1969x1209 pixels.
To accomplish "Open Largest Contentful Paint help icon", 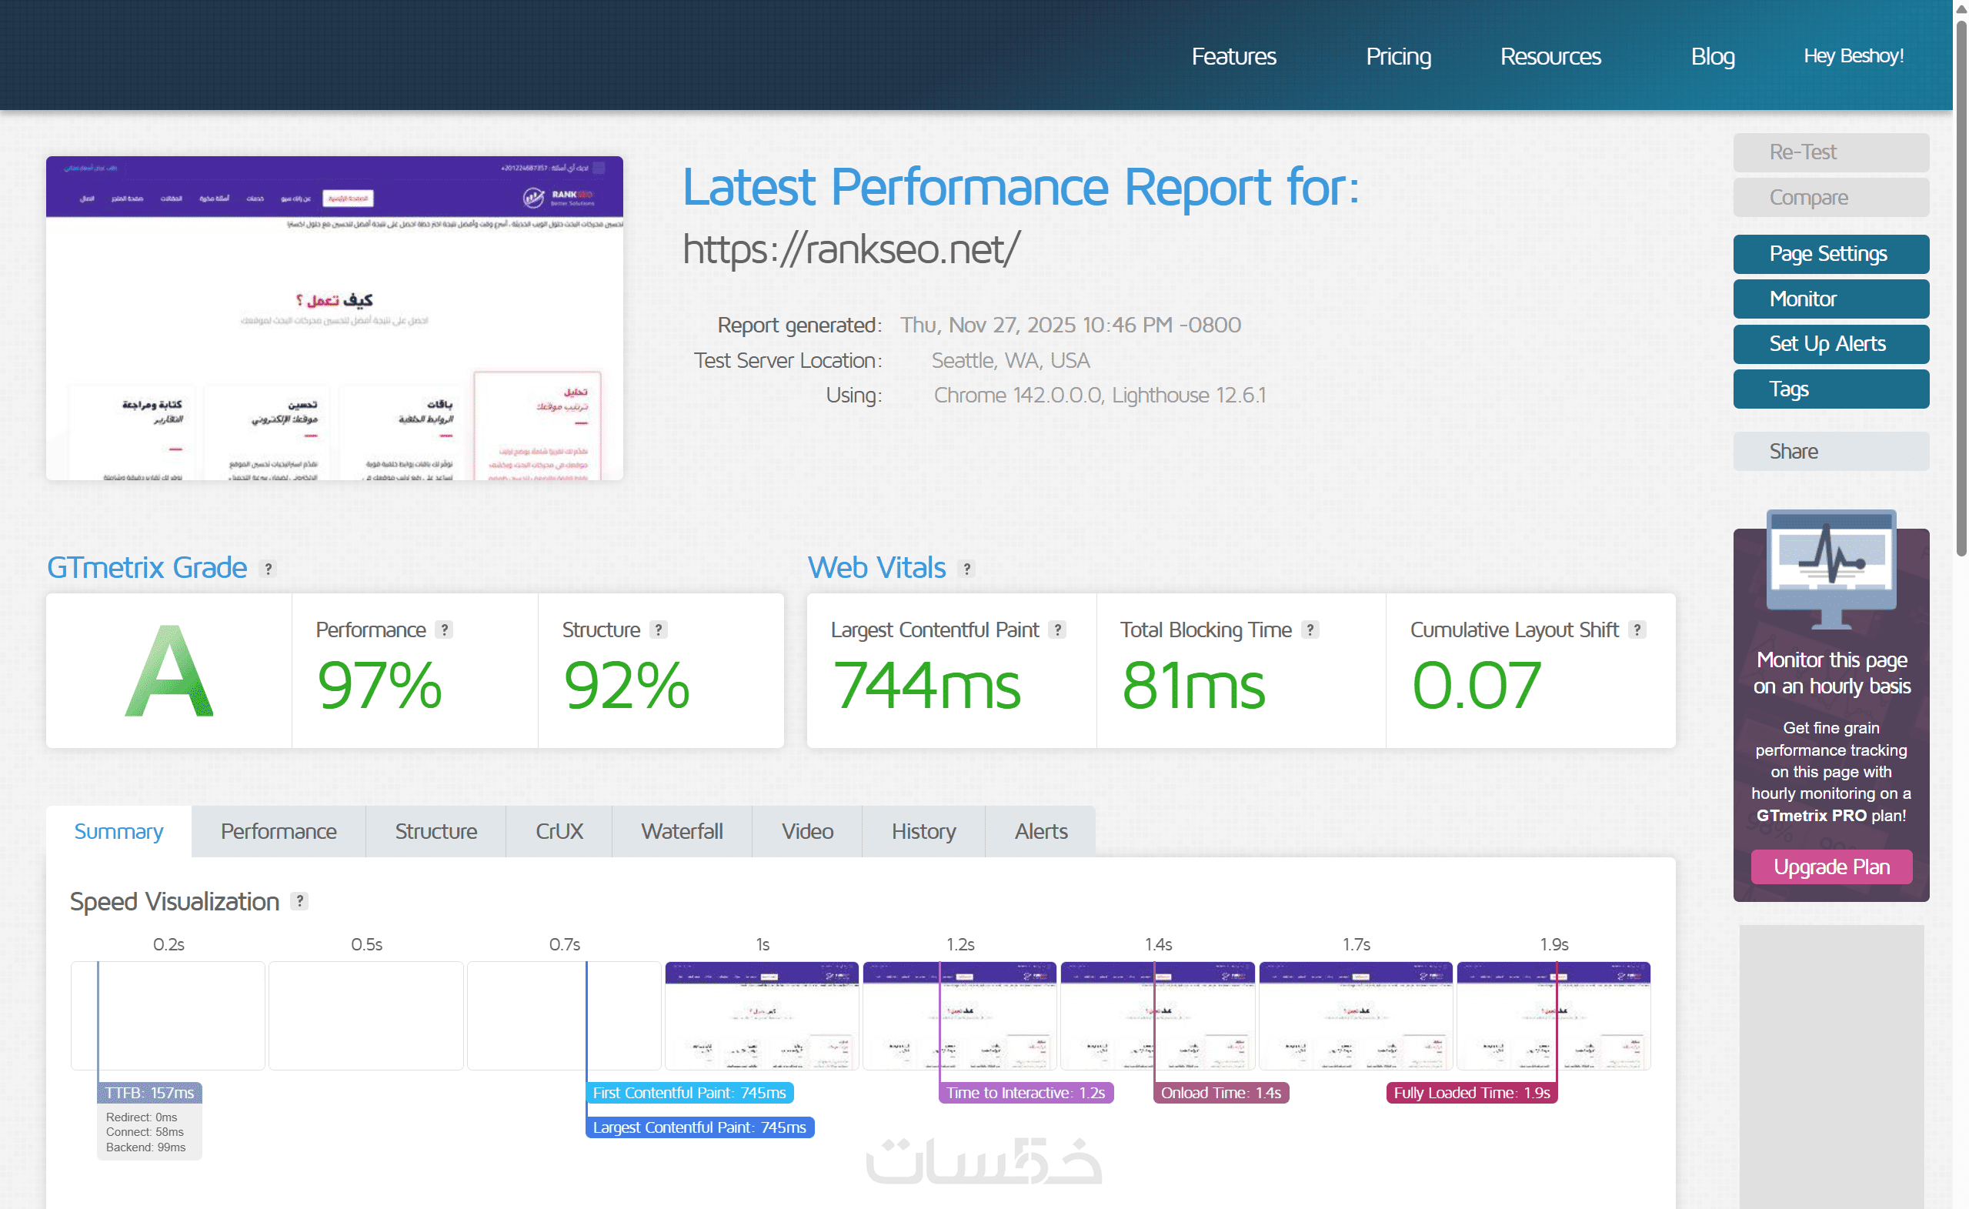I will point(1057,630).
